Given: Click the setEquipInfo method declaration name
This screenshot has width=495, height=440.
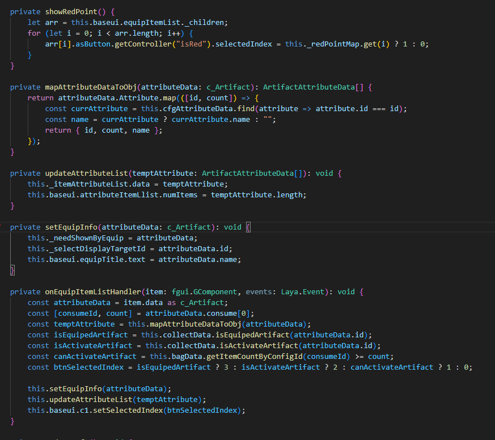Looking at the screenshot, I should (x=71, y=227).
